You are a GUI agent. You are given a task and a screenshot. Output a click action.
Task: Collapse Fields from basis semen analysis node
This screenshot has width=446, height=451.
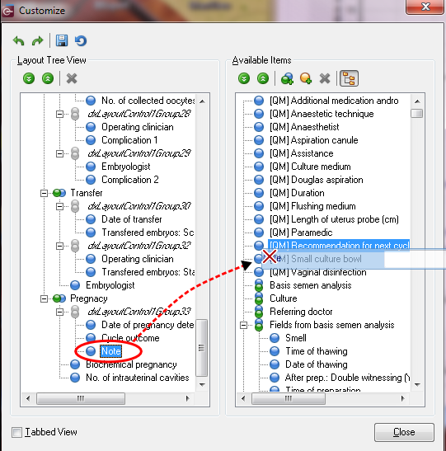(243, 325)
